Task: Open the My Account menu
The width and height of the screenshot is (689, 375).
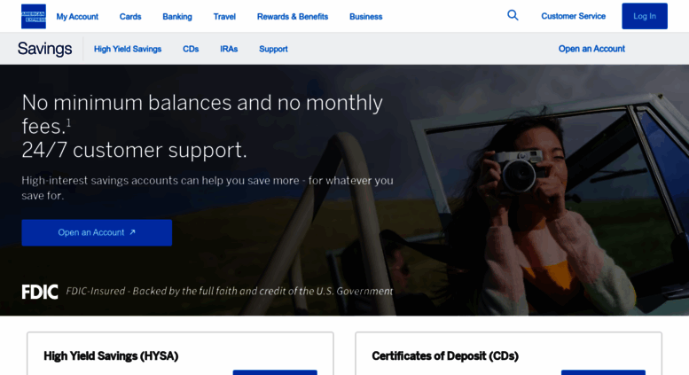Action: (x=77, y=17)
